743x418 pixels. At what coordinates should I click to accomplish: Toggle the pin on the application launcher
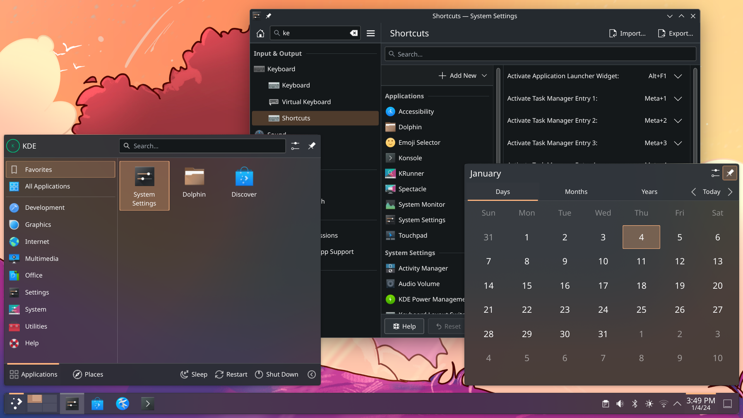(x=312, y=146)
